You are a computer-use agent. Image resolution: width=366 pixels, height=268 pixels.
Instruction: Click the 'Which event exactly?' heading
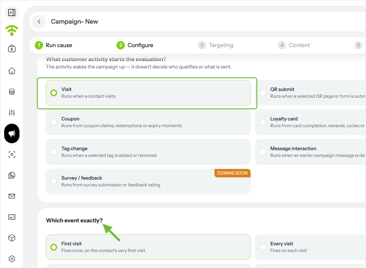(x=74, y=221)
